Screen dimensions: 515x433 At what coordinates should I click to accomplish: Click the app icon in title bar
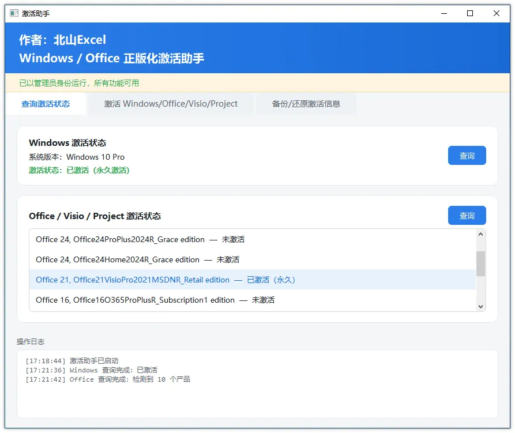[14, 13]
